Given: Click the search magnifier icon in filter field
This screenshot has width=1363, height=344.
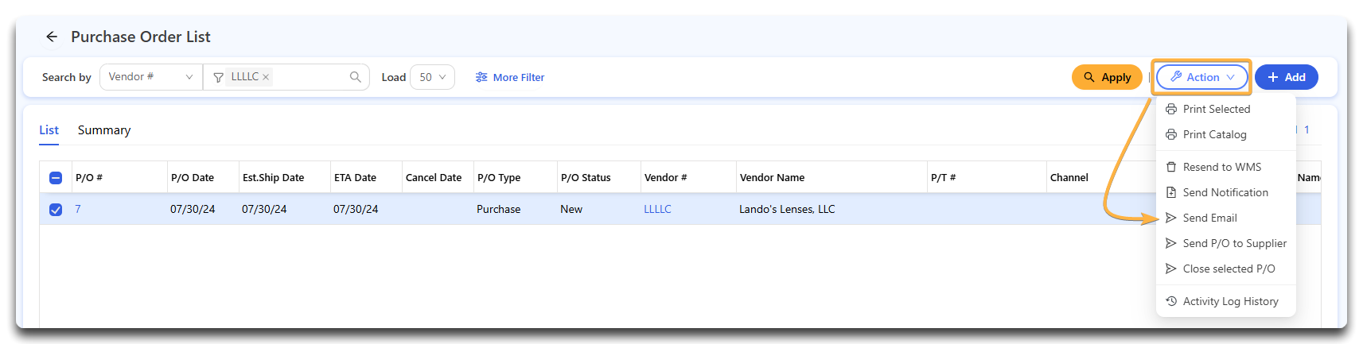Looking at the screenshot, I should point(355,77).
